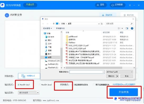Sort files by the type column header

coord(121,33)
